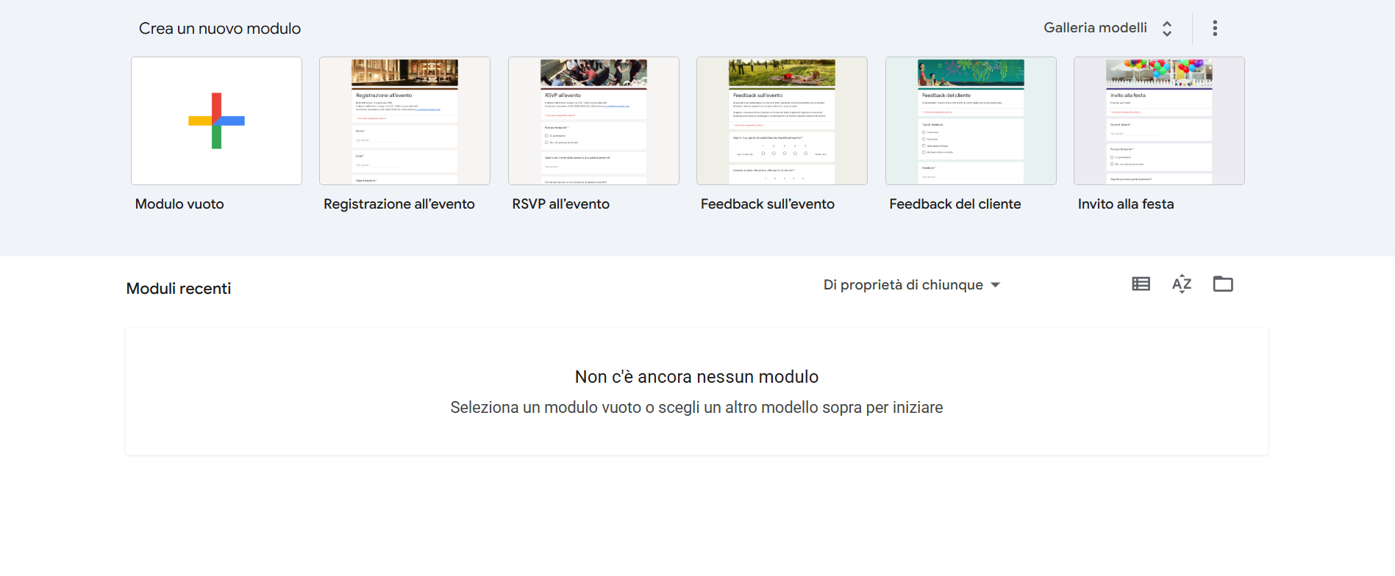Switch to list view layout
This screenshot has height=576, width=1395.
click(x=1141, y=284)
